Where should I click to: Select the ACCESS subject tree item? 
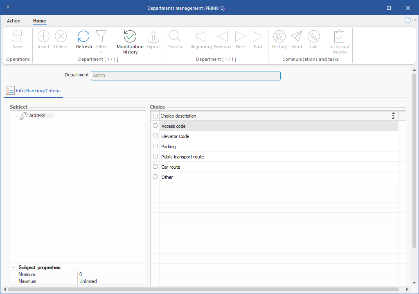37,116
